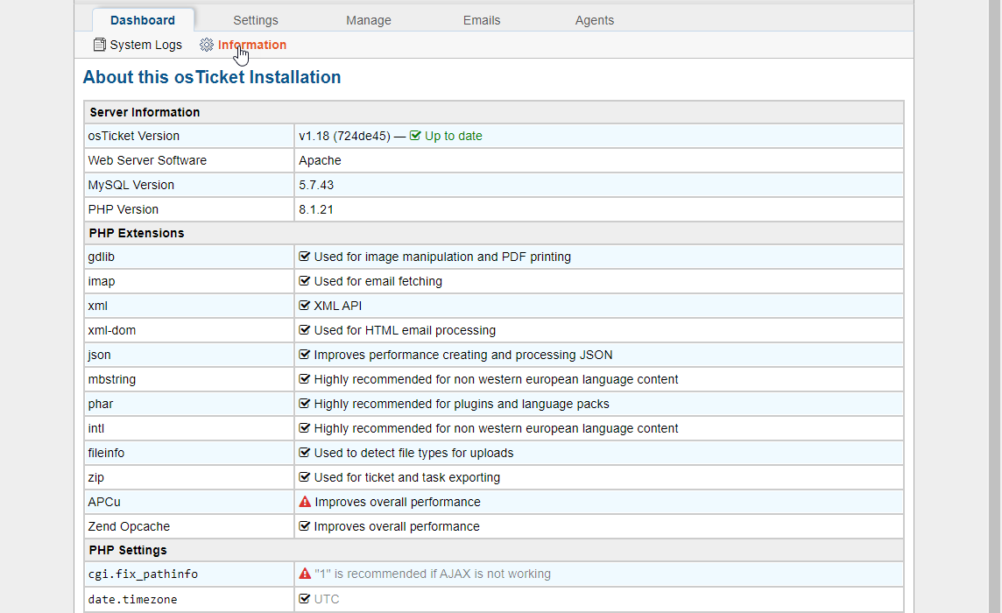Switch to the Manage tab
1002x613 pixels.
(x=369, y=20)
